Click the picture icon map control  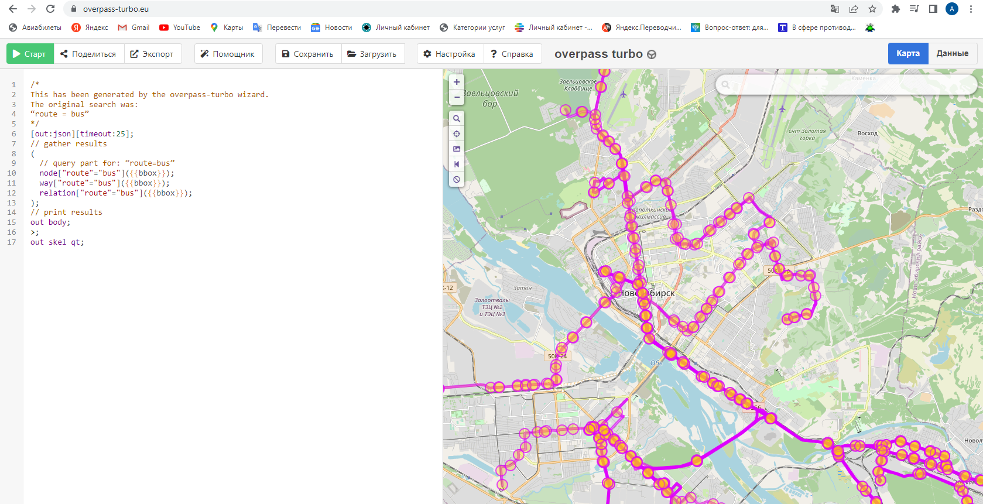[457, 149]
